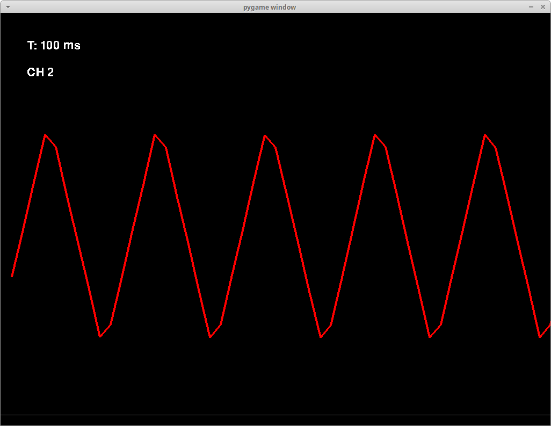This screenshot has width=551, height=426.
Task: Click the fourth waveform peak
Action: 375,135
